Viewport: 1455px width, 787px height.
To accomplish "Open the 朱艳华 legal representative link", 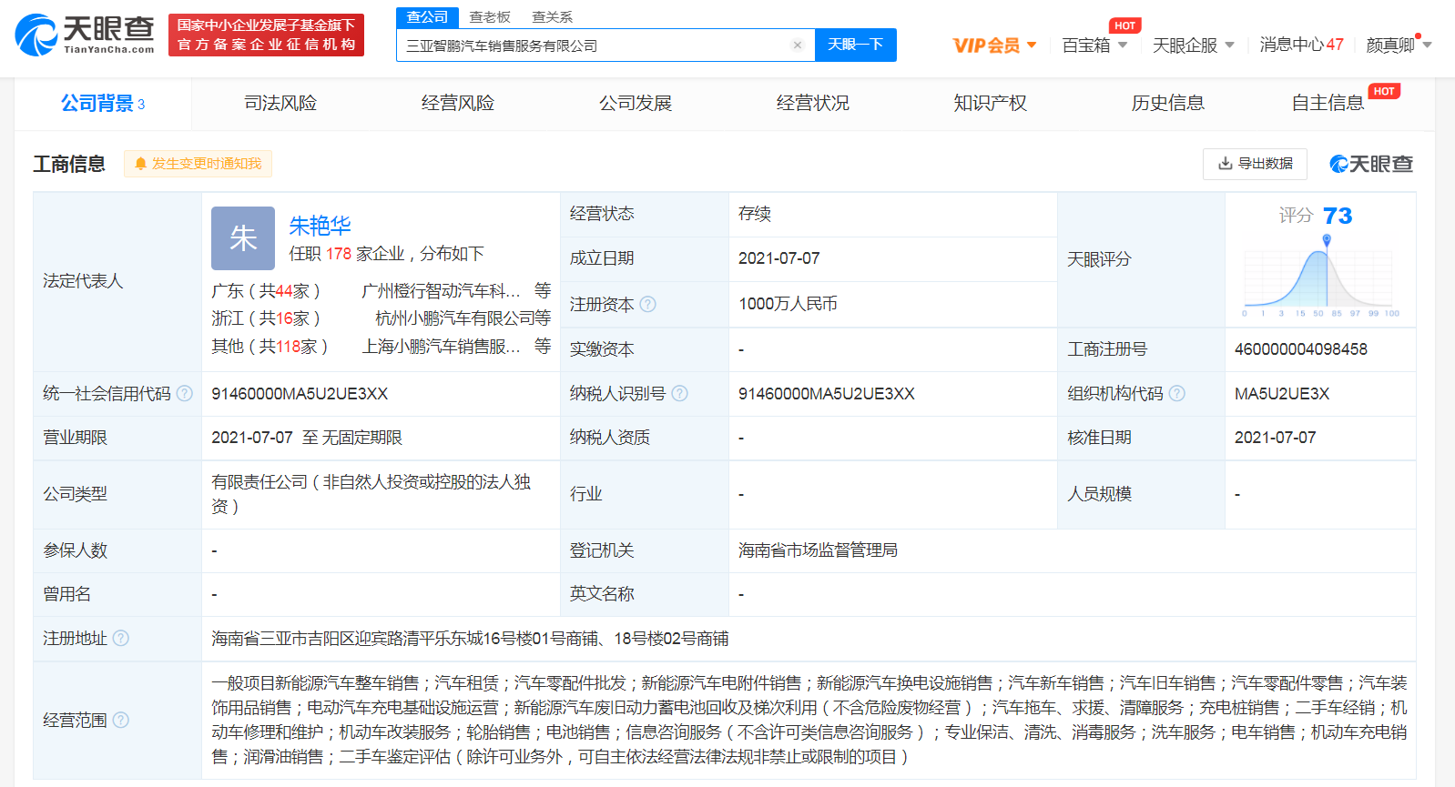I will pyautogui.click(x=320, y=226).
